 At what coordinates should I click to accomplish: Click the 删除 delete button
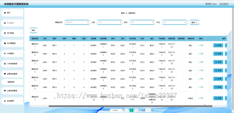(33, 30)
